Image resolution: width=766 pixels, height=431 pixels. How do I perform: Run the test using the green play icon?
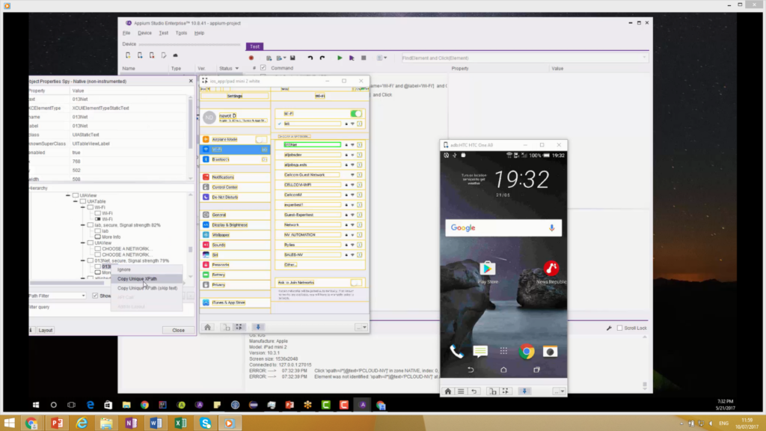[x=340, y=57]
